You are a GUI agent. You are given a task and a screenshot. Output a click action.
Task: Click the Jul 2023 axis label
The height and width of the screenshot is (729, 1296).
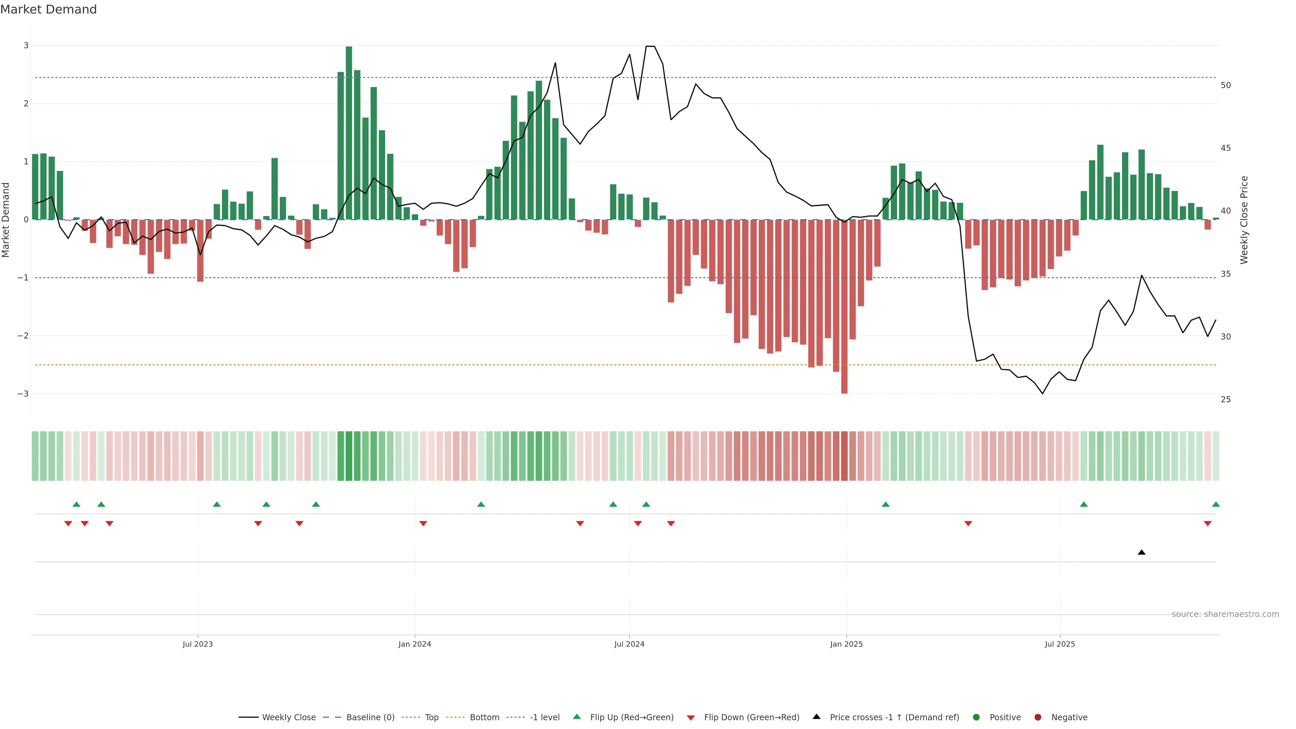(x=198, y=644)
